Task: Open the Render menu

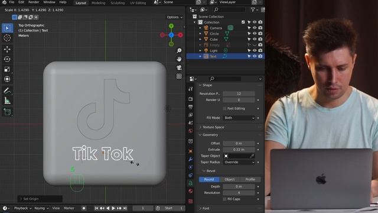Action: 34,2
